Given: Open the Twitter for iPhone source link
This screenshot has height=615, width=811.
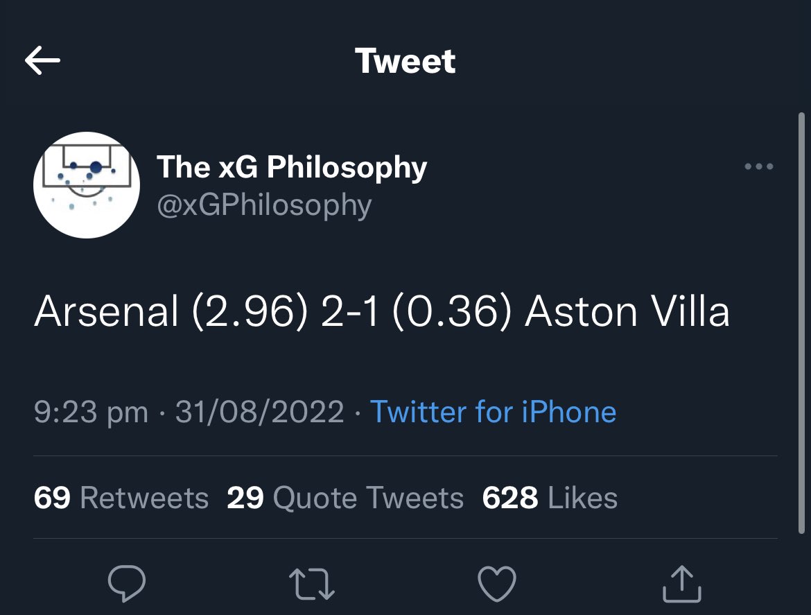Looking at the screenshot, I should click(494, 412).
